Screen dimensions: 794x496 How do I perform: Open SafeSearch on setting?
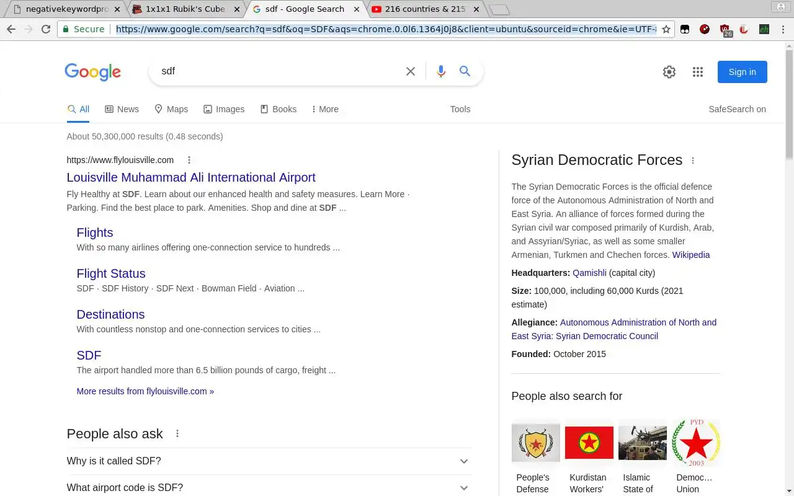(737, 109)
